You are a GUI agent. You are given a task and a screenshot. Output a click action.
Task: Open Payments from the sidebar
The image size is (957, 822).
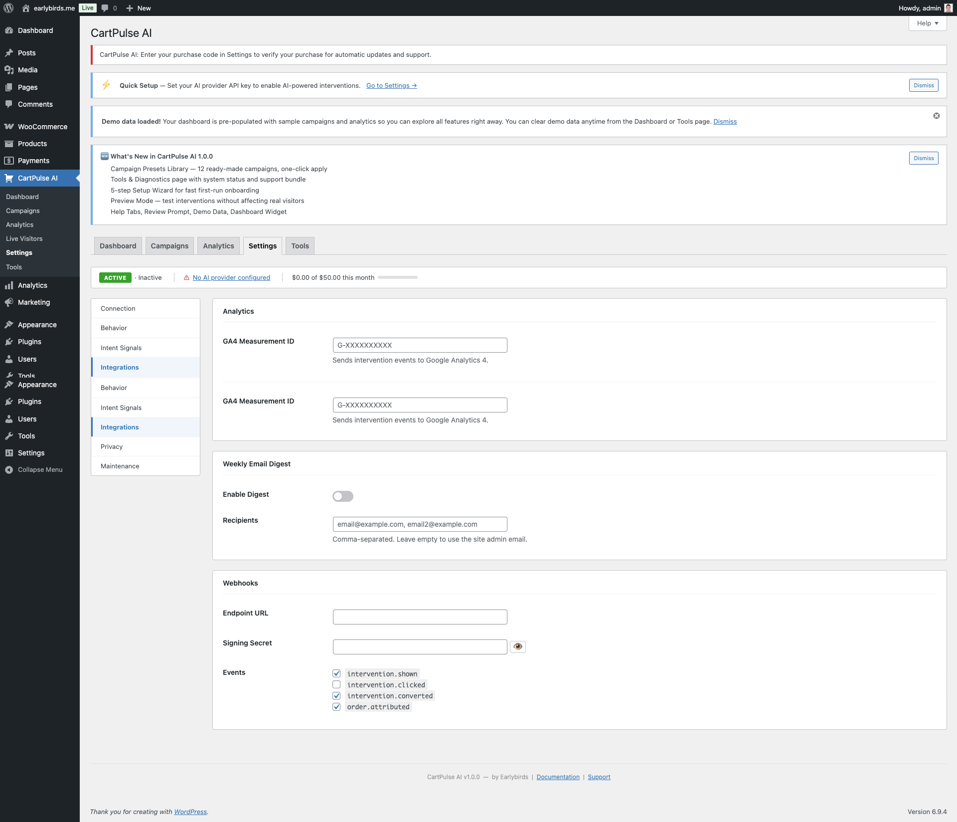33,160
